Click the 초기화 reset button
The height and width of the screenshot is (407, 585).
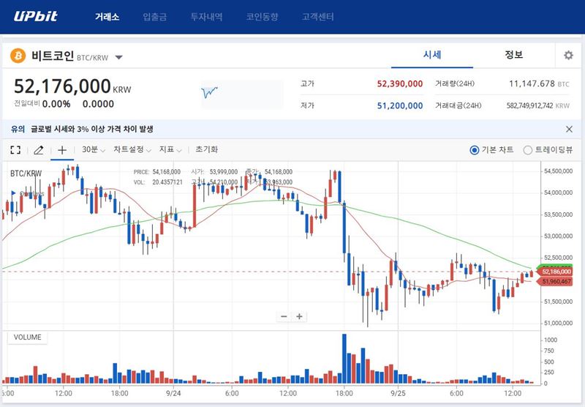pos(206,149)
